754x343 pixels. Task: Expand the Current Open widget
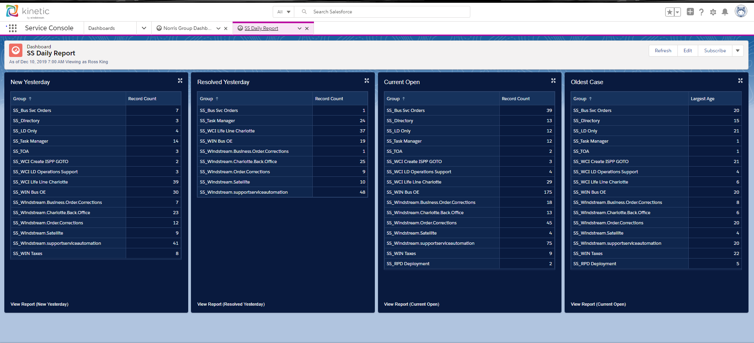click(x=553, y=81)
